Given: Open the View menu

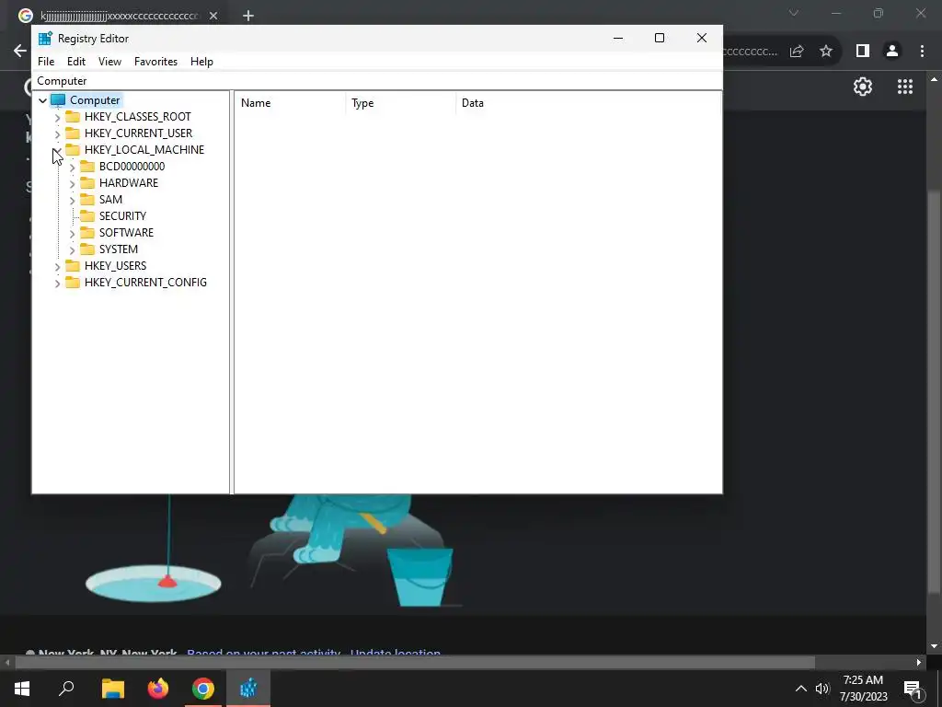Looking at the screenshot, I should tap(110, 62).
